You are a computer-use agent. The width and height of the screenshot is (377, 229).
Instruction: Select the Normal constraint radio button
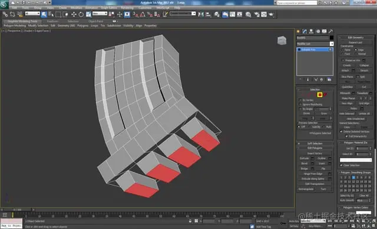[356, 54]
